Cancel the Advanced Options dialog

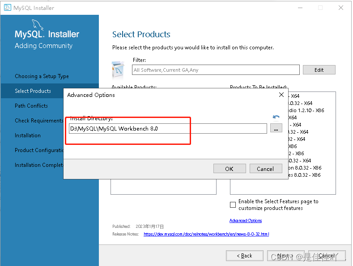(x=265, y=169)
